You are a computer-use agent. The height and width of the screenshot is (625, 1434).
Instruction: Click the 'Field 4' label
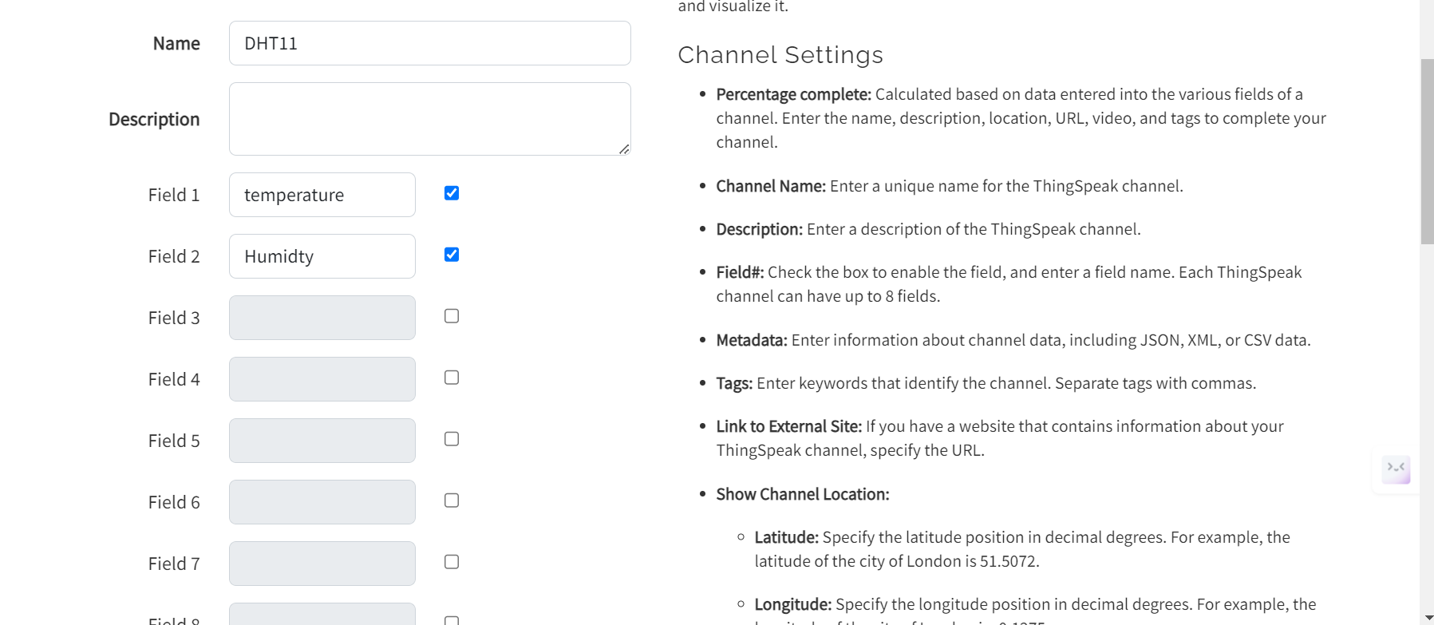174,379
